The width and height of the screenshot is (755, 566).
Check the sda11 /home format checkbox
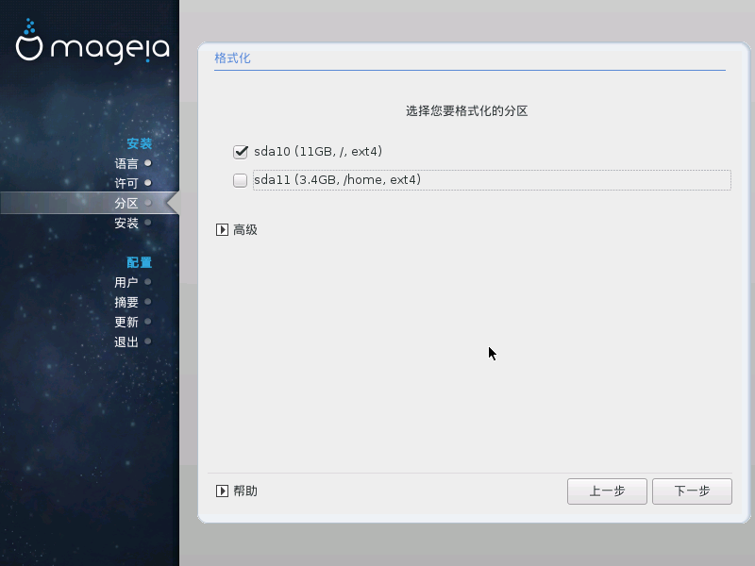click(241, 180)
